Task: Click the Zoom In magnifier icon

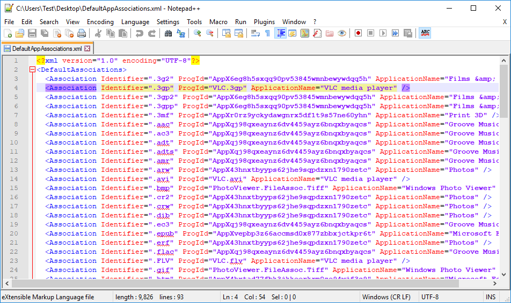Action: coord(198,33)
